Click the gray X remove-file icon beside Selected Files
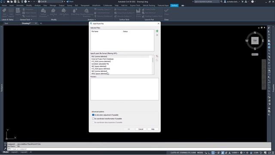The height and width of the screenshot is (155, 275). pos(157,35)
